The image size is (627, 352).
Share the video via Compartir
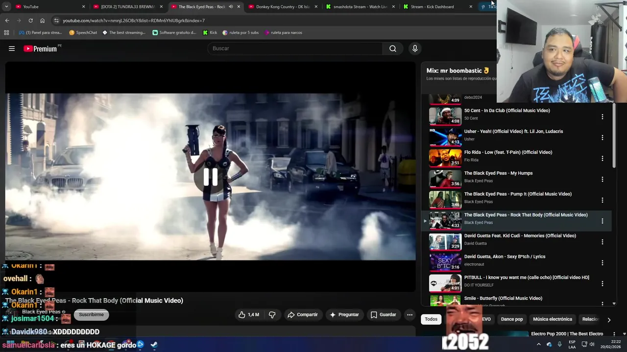(x=303, y=315)
